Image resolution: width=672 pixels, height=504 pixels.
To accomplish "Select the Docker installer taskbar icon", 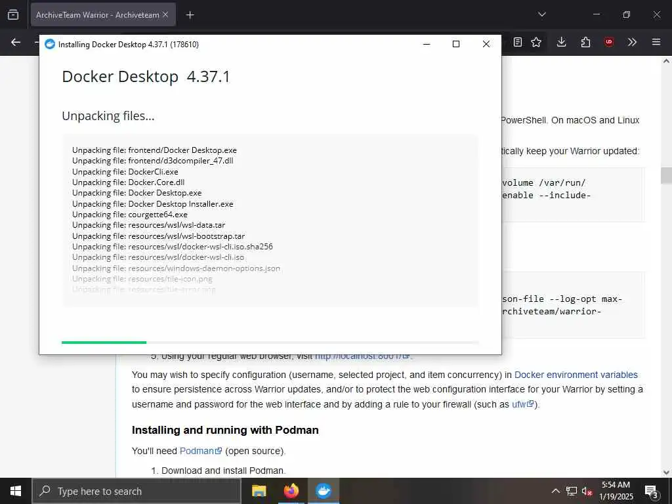I will point(323,491).
